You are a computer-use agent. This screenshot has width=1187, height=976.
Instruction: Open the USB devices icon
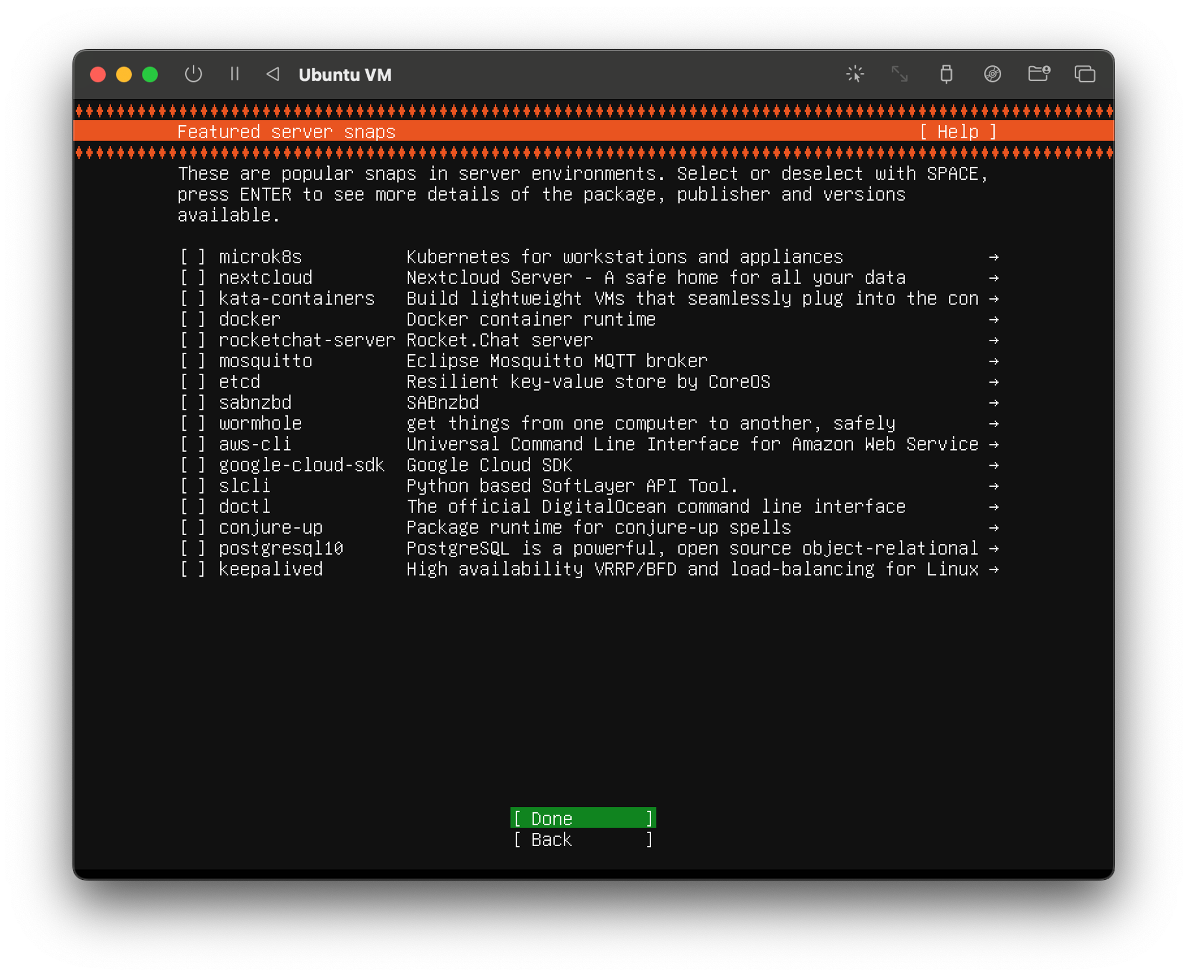pos(946,74)
